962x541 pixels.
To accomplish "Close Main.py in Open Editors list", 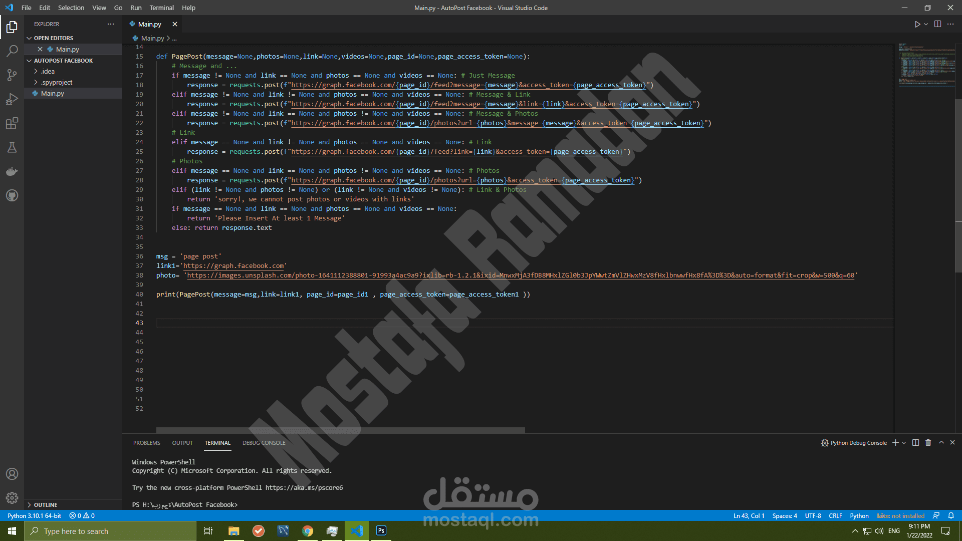I will pos(40,49).
